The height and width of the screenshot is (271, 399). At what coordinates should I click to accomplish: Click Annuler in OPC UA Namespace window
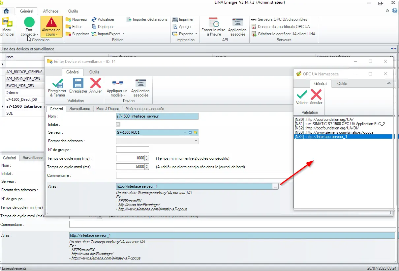click(x=316, y=97)
